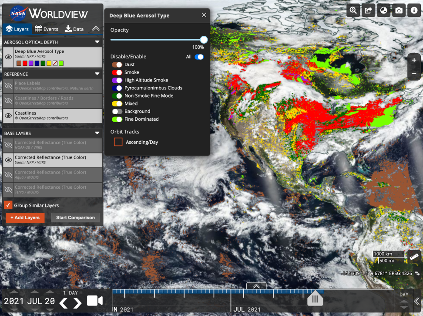Change coordinate format arrows icon

[417, 273]
